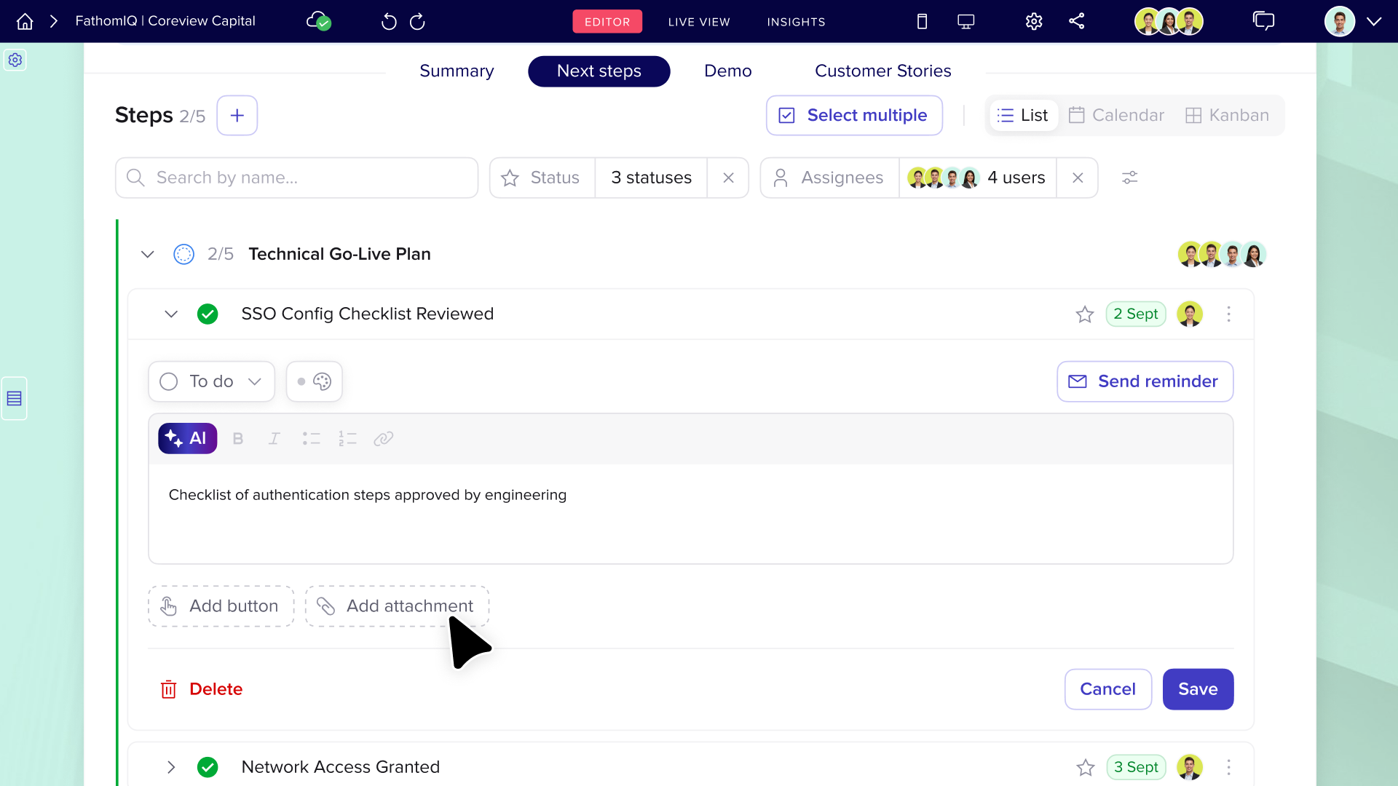Image resolution: width=1398 pixels, height=786 pixels.
Task: Switch to the Customer Stories tab
Action: pyautogui.click(x=882, y=71)
